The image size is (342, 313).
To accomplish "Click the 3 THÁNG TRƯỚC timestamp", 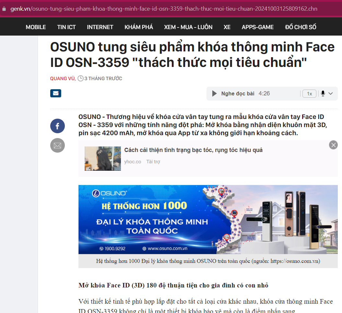I will 103,79.
